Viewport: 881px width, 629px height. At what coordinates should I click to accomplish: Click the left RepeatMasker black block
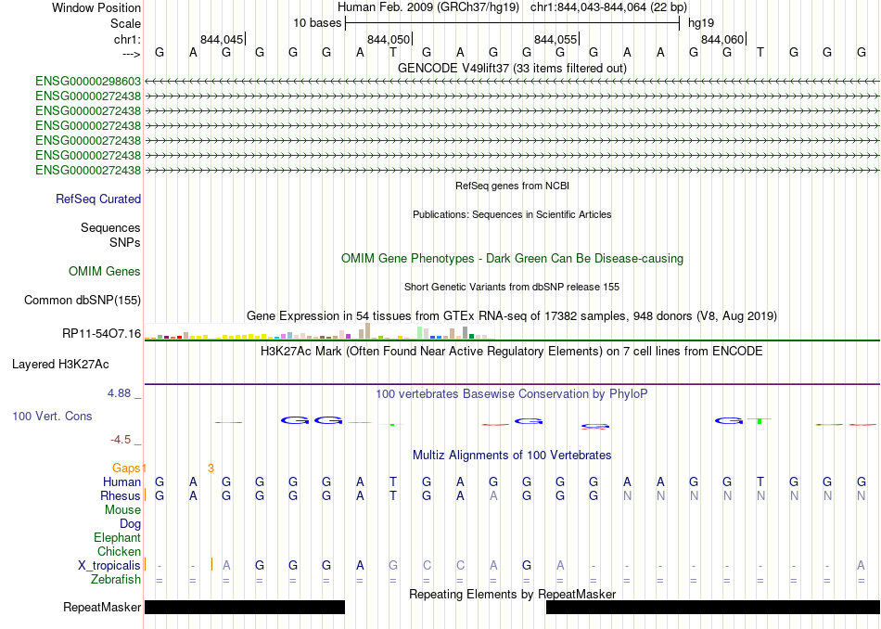(x=245, y=607)
